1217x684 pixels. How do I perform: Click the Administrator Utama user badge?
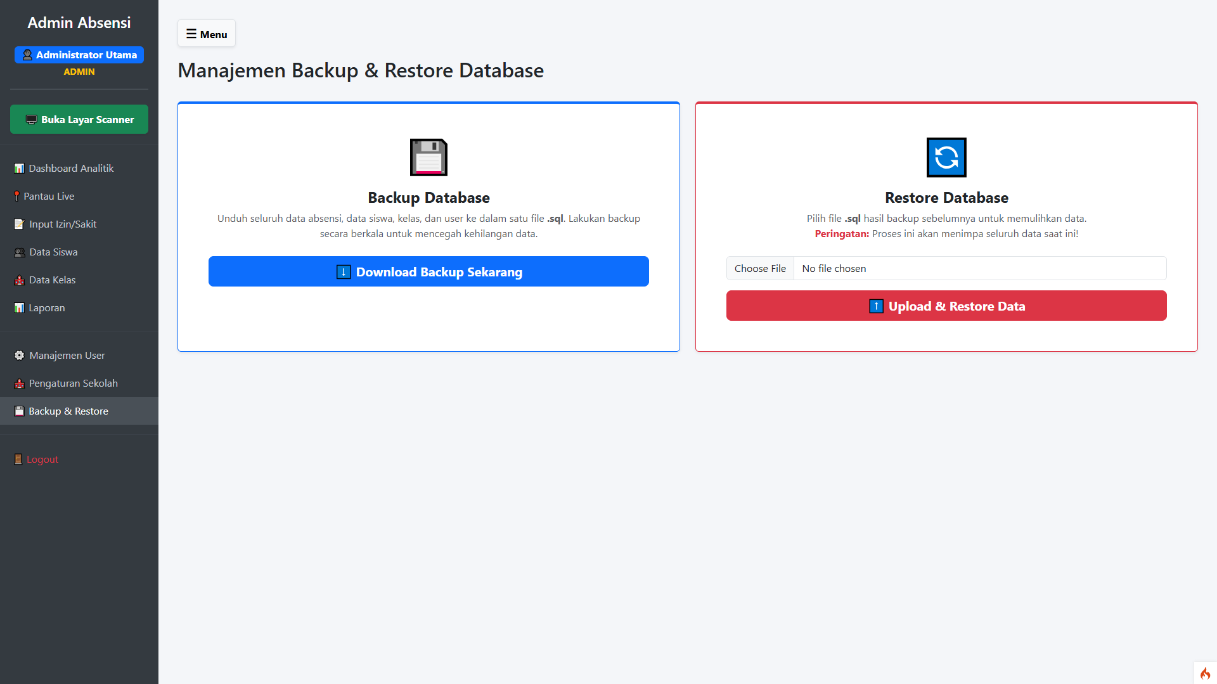pos(79,55)
